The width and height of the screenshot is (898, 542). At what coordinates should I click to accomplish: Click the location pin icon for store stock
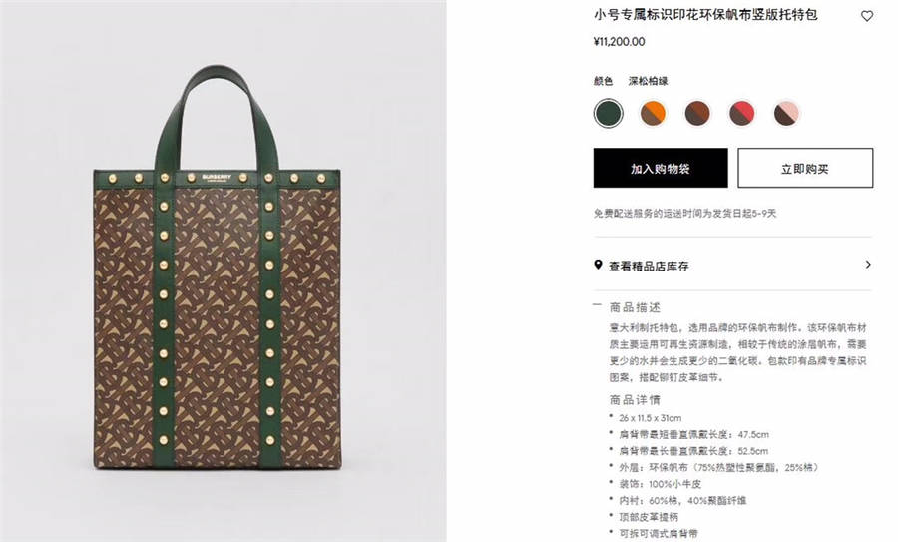598,265
